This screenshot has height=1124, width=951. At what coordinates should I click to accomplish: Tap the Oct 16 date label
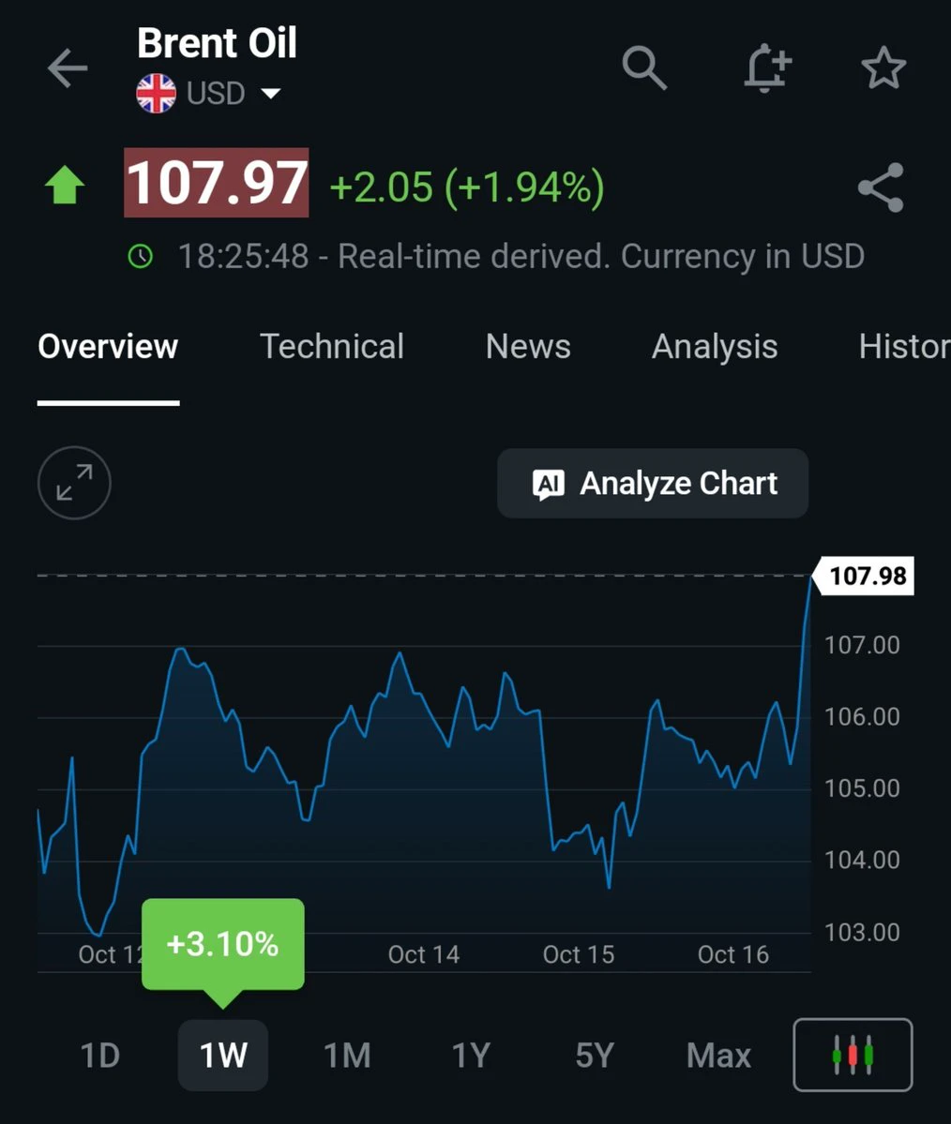pyautogui.click(x=733, y=954)
